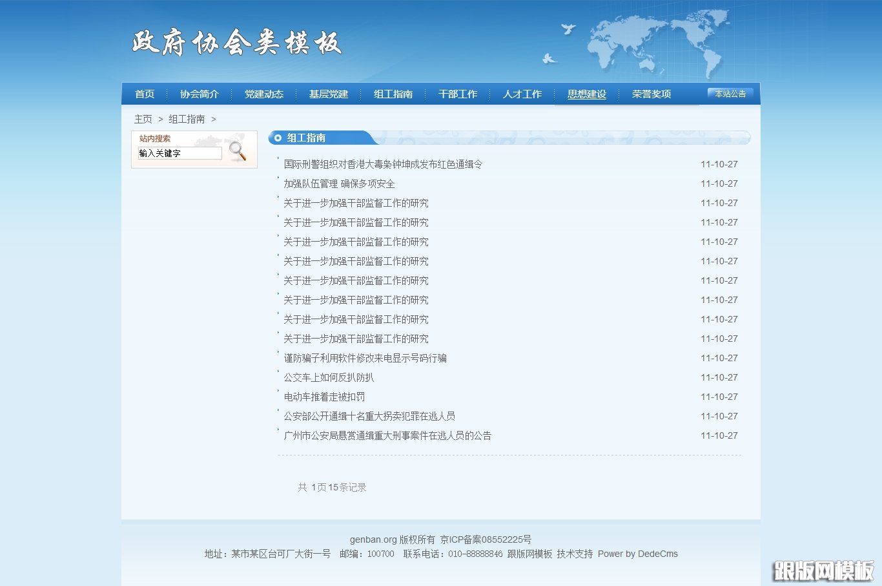This screenshot has width=882, height=586.
Task: Open the 思想建设 navigation menu
Action: (x=586, y=94)
